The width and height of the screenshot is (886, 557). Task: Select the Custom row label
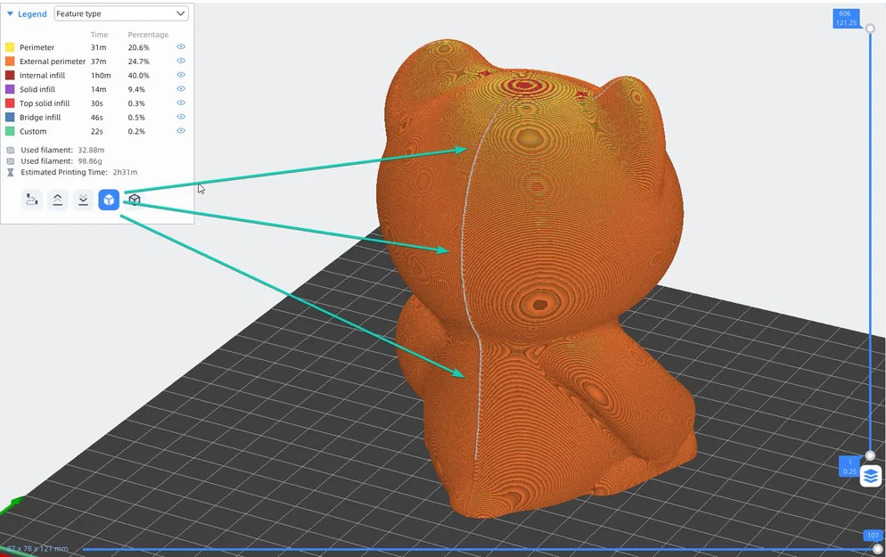pos(33,132)
